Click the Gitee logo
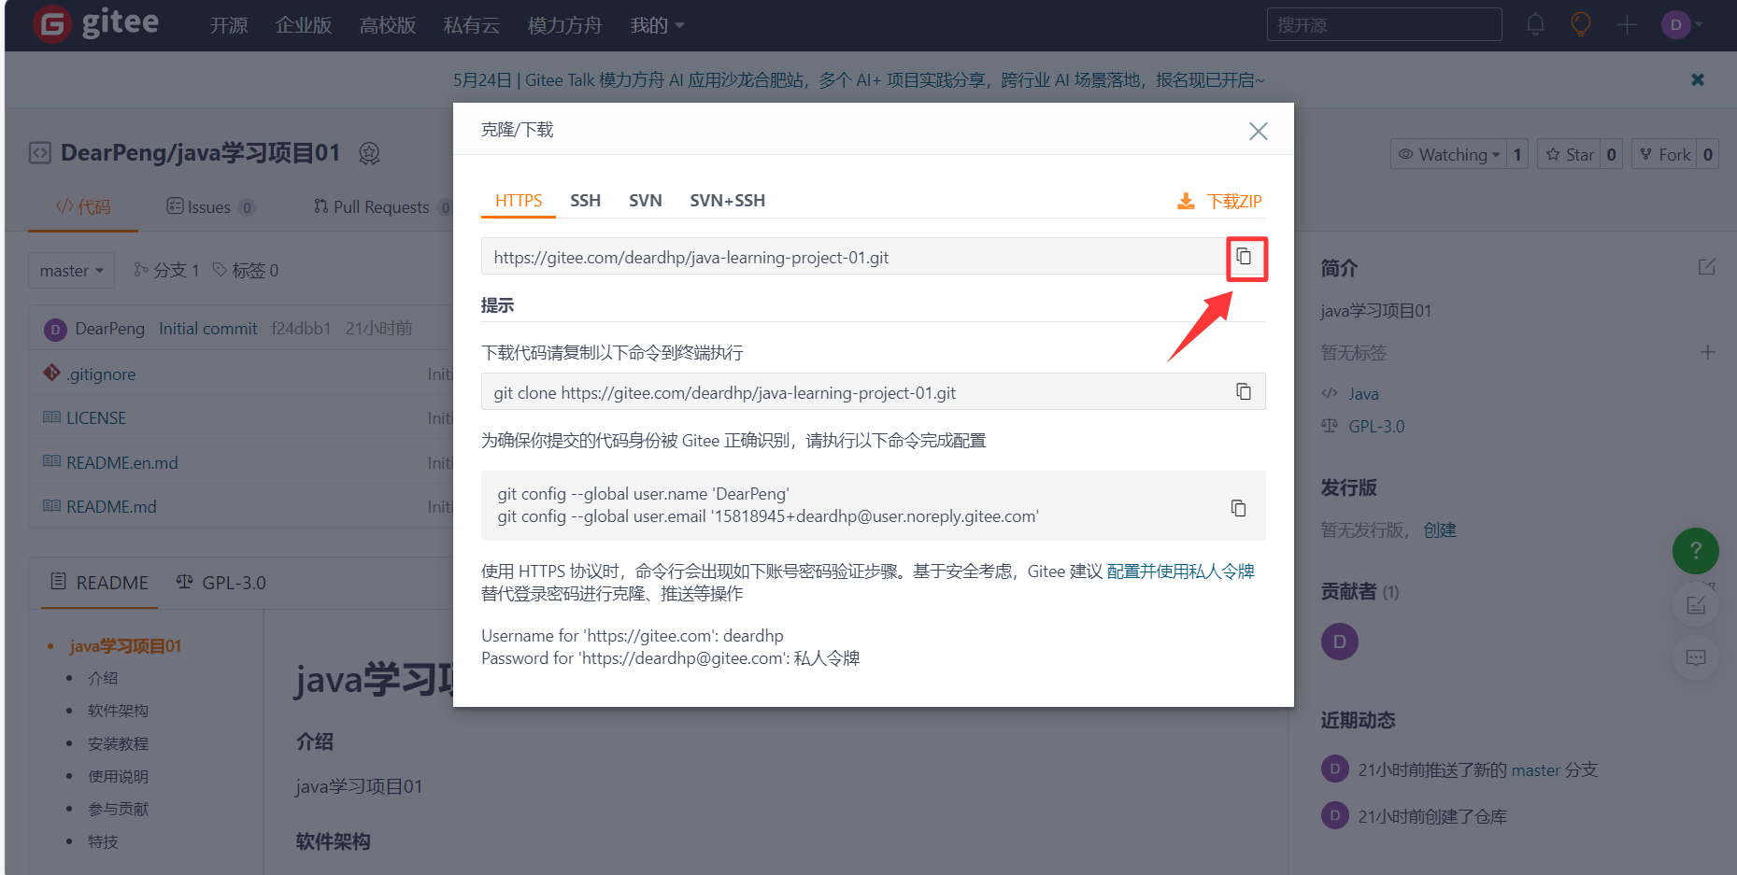The image size is (1737, 875). pyautogui.click(x=96, y=23)
